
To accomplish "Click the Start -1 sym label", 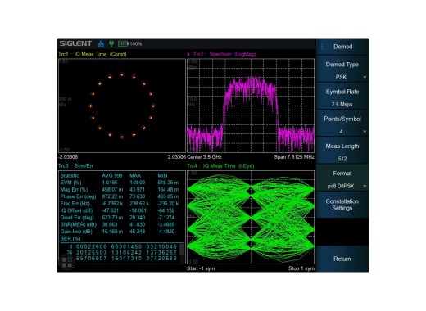I will tap(201, 268).
